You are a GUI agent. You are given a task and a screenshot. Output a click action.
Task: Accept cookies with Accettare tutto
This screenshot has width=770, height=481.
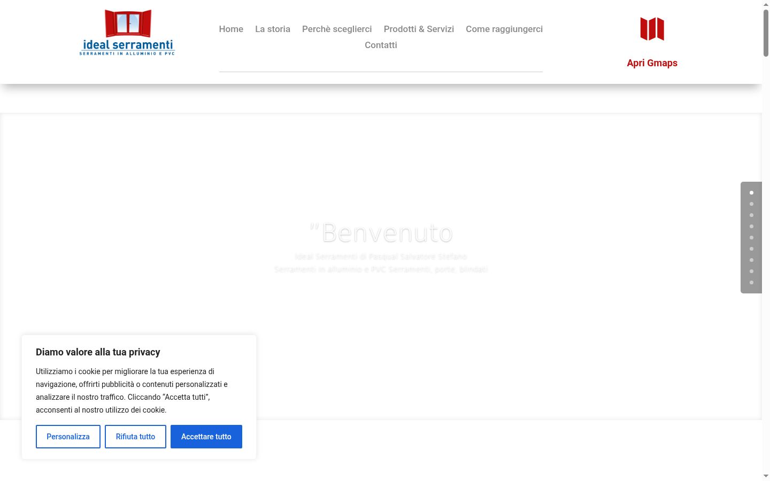[x=206, y=437]
